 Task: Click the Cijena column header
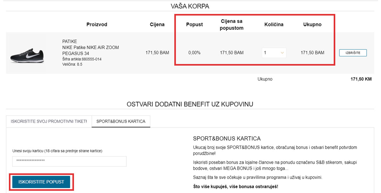[x=157, y=25]
